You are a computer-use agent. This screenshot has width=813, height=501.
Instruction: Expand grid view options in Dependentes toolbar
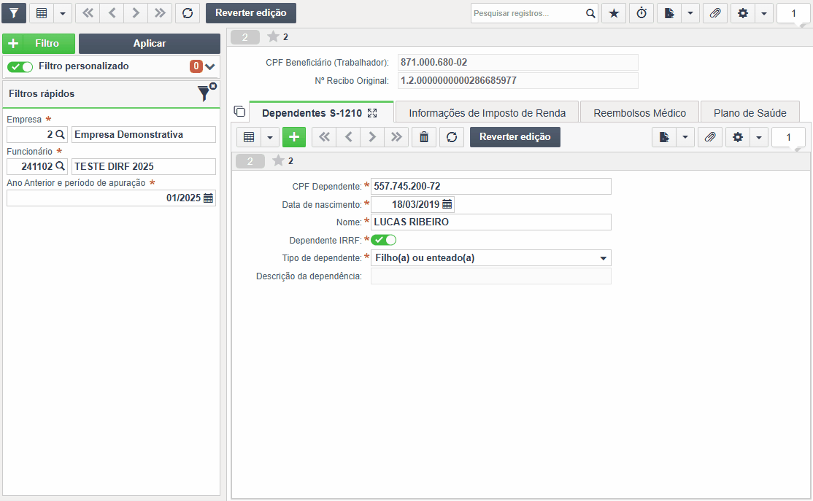(269, 137)
